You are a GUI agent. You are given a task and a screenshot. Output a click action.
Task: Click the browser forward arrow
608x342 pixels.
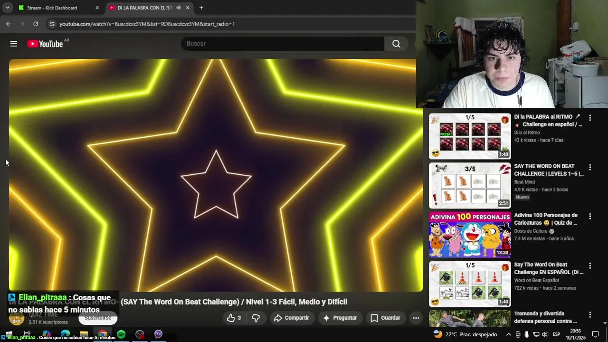[22, 24]
